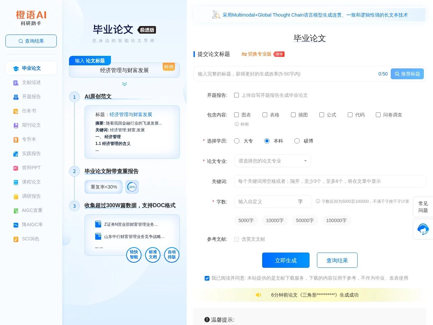Click the speaker icon in the announcement banner
Viewport: 433px width, 325px height.
tap(258, 295)
